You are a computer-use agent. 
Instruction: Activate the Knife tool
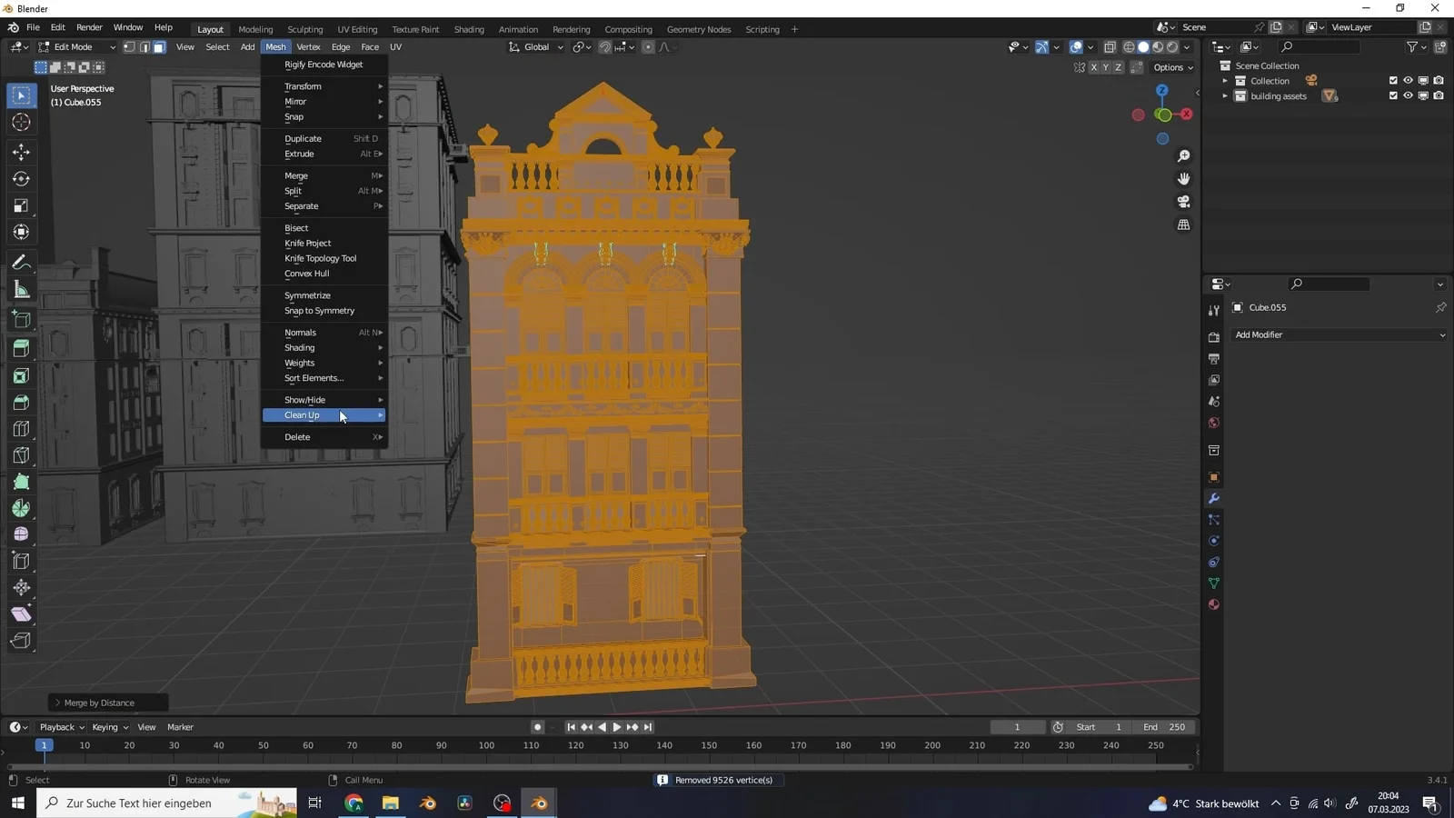pos(21,454)
